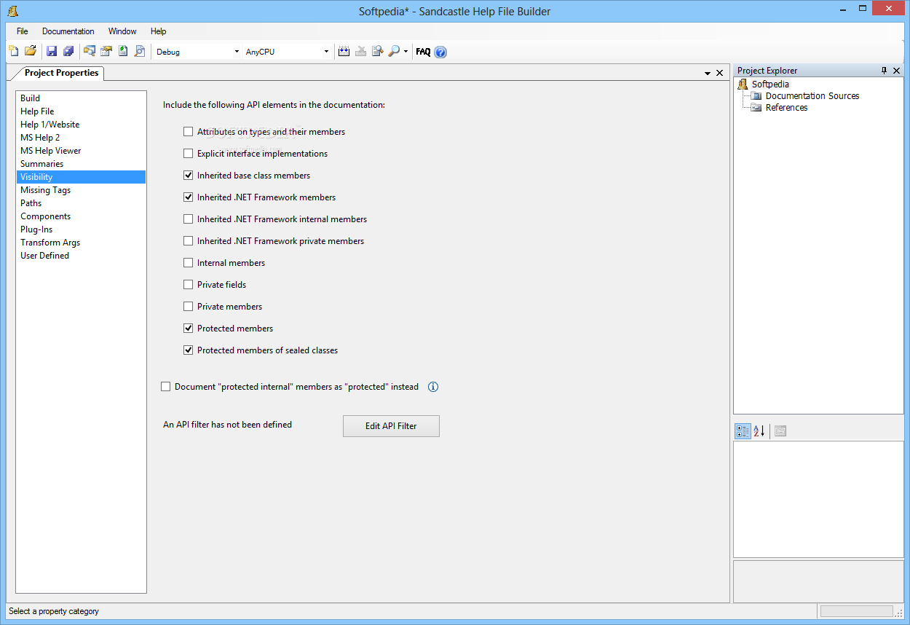Screen dimensions: 910x625
Task: Check the Private fields option
Action: pos(189,285)
